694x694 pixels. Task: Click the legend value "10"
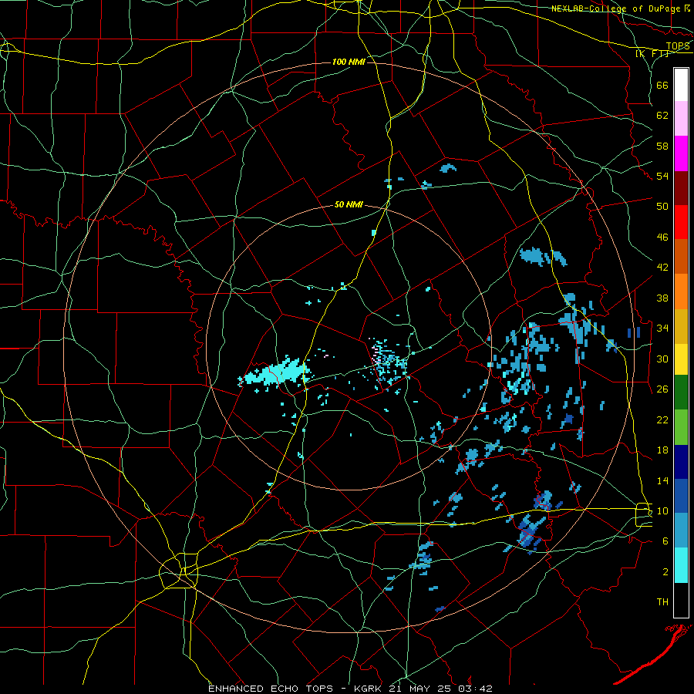[x=662, y=510]
